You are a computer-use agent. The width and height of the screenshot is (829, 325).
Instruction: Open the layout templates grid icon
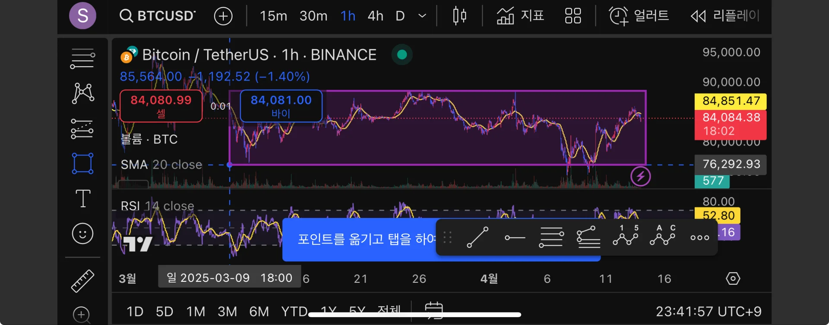pos(573,16)
